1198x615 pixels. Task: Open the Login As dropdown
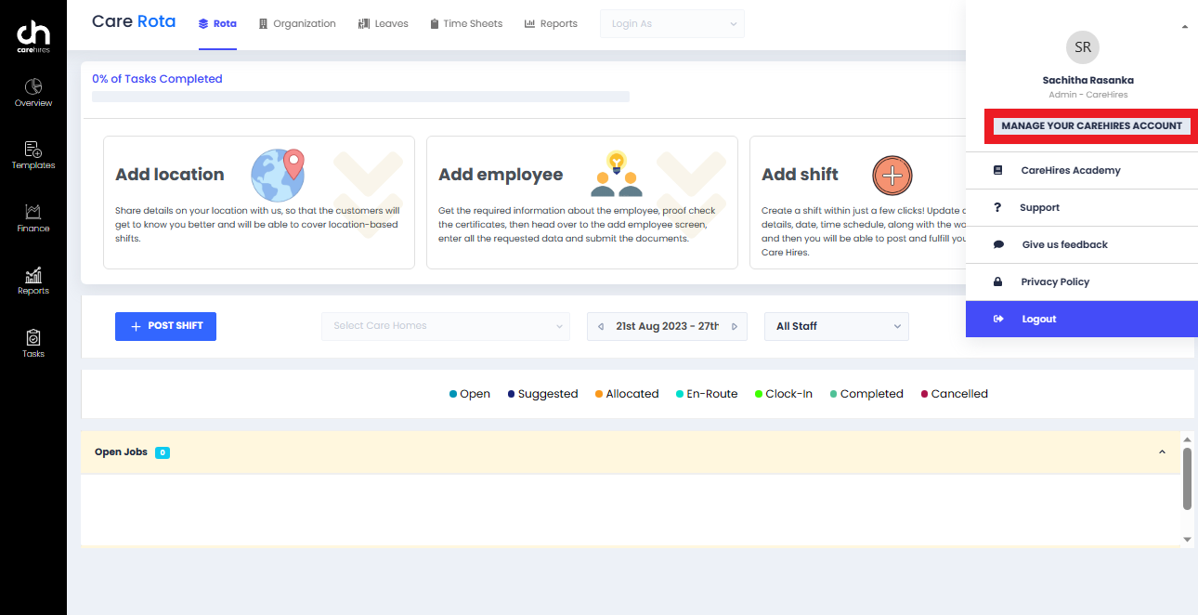[671, 23]
